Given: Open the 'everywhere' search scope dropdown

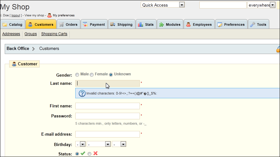Looking at the screenshot, I should 261,5.
